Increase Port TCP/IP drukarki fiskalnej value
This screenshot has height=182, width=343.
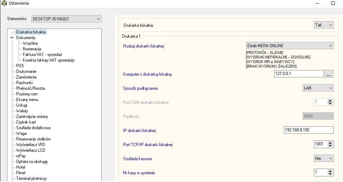click(330, 143)
